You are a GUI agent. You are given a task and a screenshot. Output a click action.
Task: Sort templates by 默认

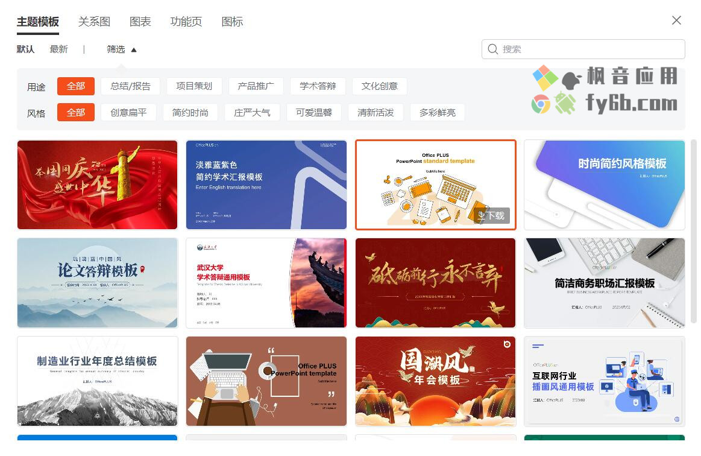pos(25,49)
